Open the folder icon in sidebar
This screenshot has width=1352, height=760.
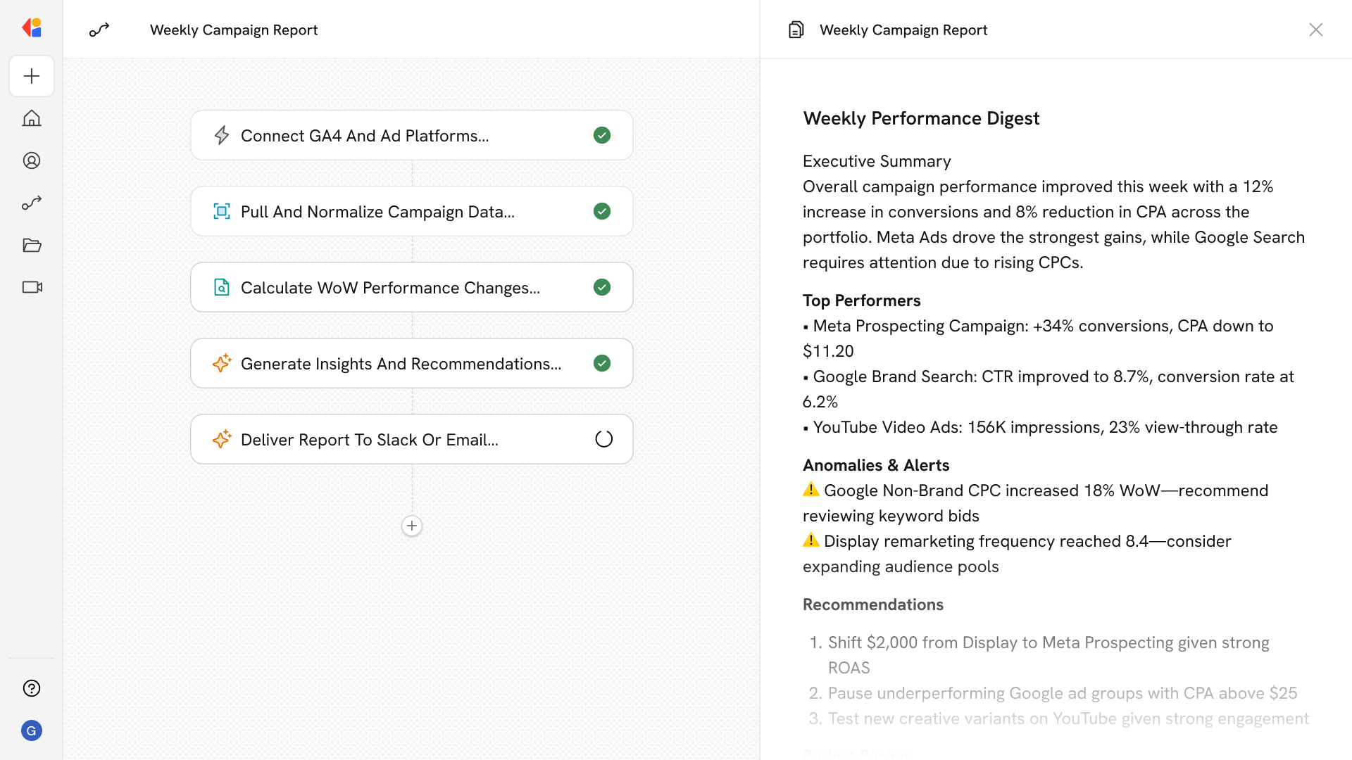pos(32,245)
